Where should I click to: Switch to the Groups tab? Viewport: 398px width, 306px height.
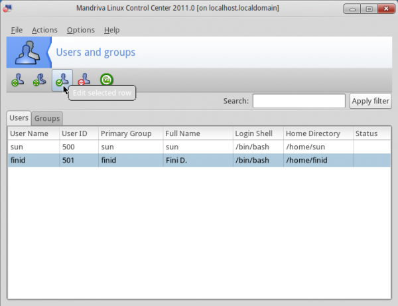tap(47, 118)
